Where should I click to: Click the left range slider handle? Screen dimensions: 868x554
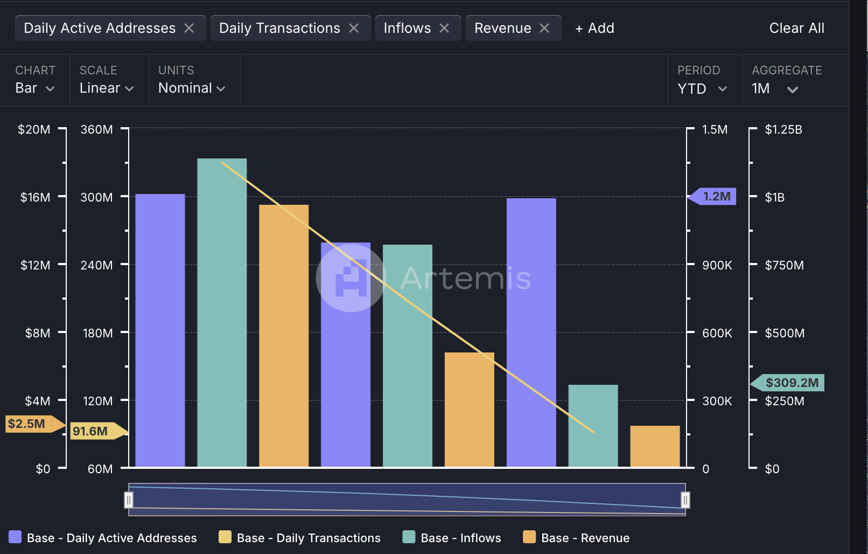tap(129, 500)
